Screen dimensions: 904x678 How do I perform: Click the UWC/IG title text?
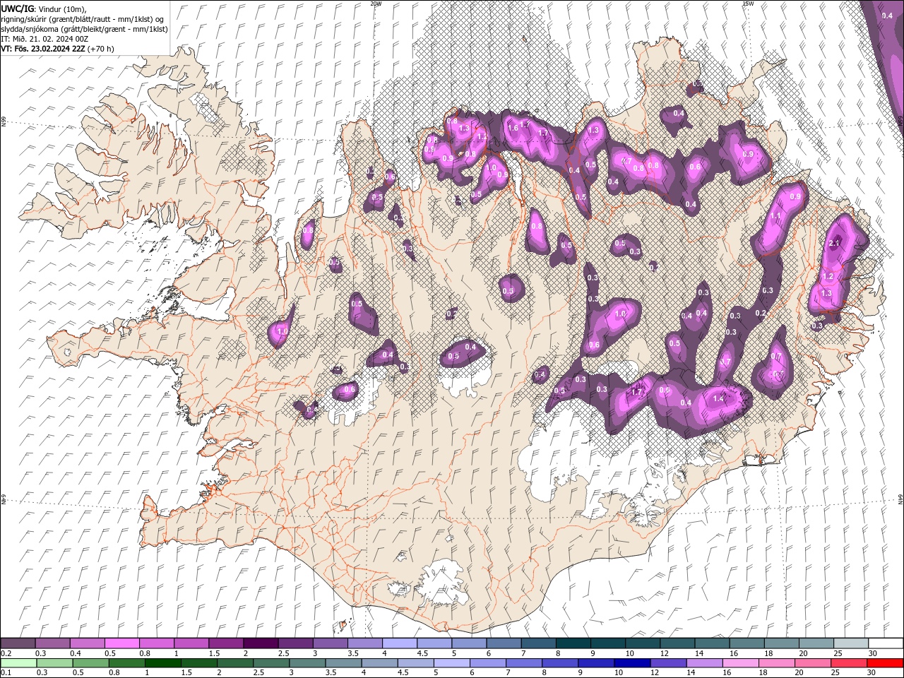pyautogui.click(x=18, y=8)
